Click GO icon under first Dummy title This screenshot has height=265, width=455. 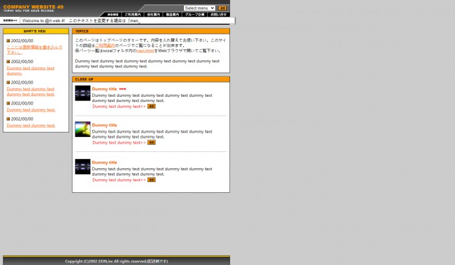coord(151,106)
